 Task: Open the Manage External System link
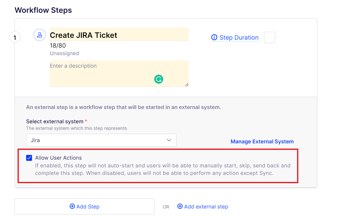(x=262, y=142)
